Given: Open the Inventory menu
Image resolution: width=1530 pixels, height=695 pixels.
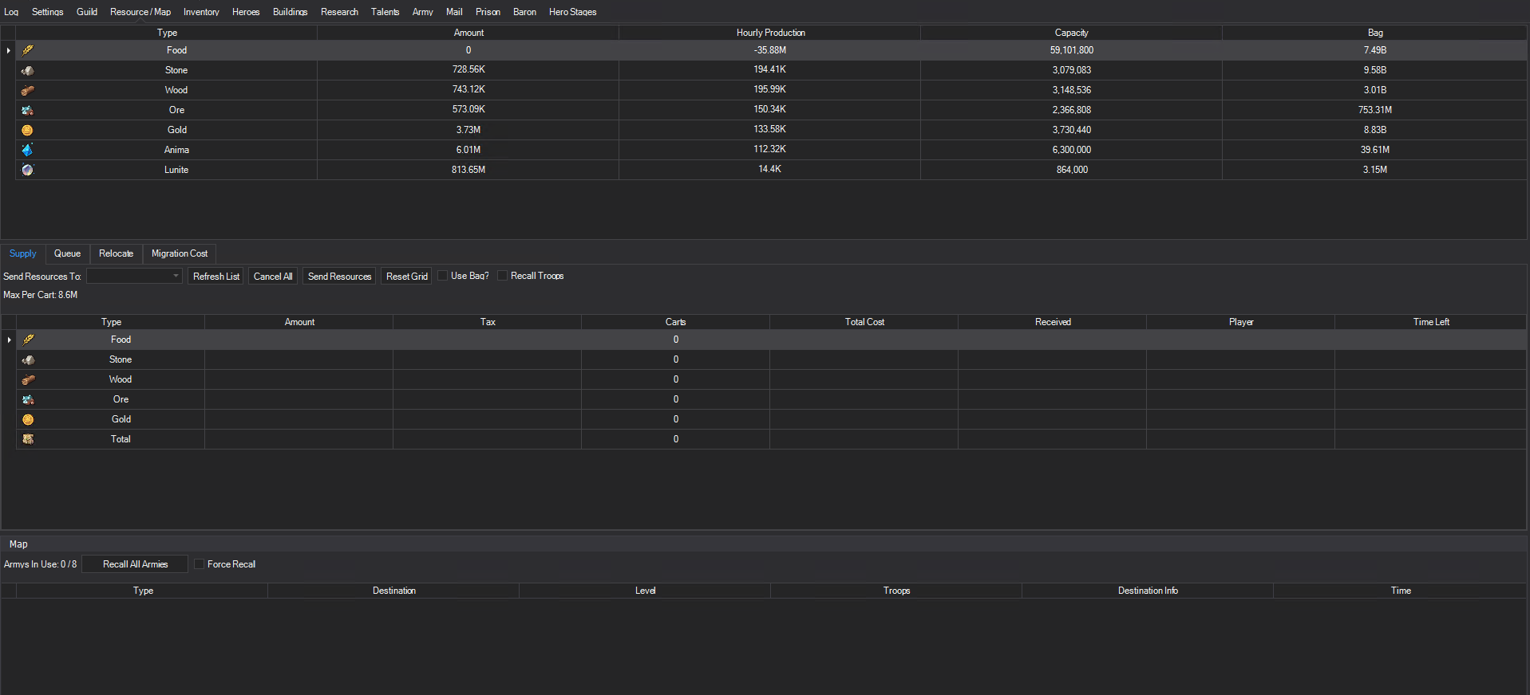Looking at the screenshot, I should (x=201, y=12).
